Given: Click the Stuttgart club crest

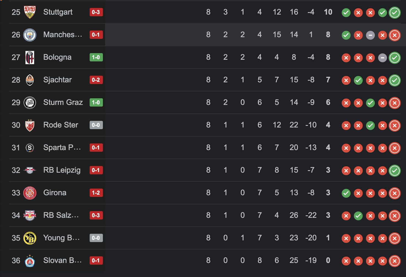Looking at the screenshot, I should click(30, 12).
